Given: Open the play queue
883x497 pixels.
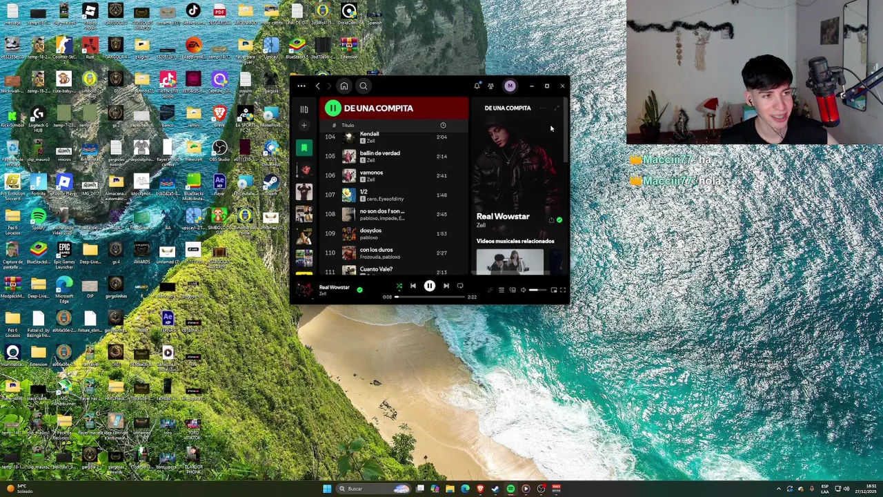Looking at the screenshot, I should coord(502,290).
